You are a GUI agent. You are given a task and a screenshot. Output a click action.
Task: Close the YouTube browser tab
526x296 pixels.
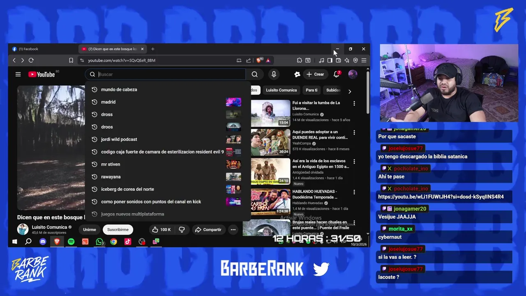[143, 49]
